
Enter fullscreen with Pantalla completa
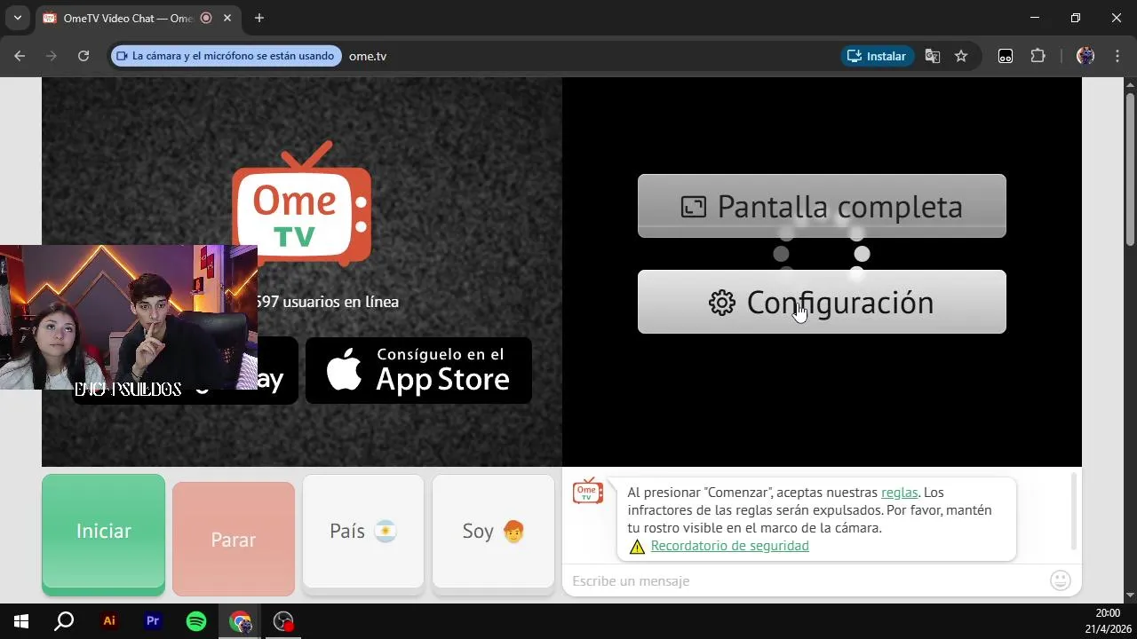coord(822,206)
